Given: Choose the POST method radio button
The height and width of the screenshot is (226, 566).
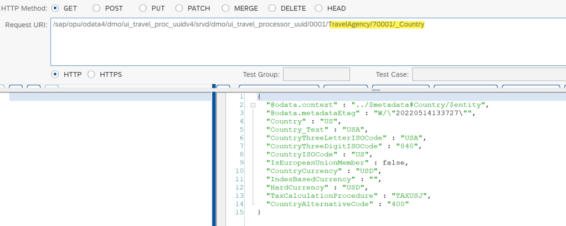Looking at the screenshot, I should pyautogui.click(x=97, y=8).
